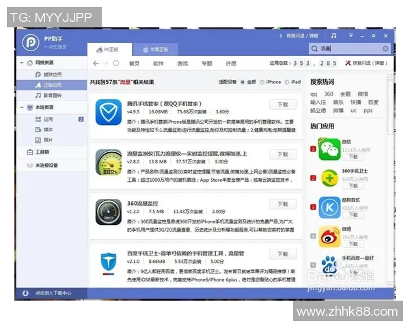Download 微博 from the hot apps list

pyautogui.click(x=353, y=244)
